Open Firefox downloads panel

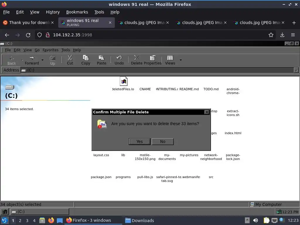tap(282, 35)
